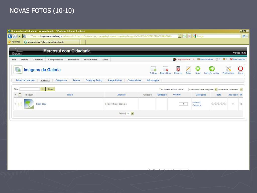
Task: Switch to Categorias tab
Action: [61, 80]
